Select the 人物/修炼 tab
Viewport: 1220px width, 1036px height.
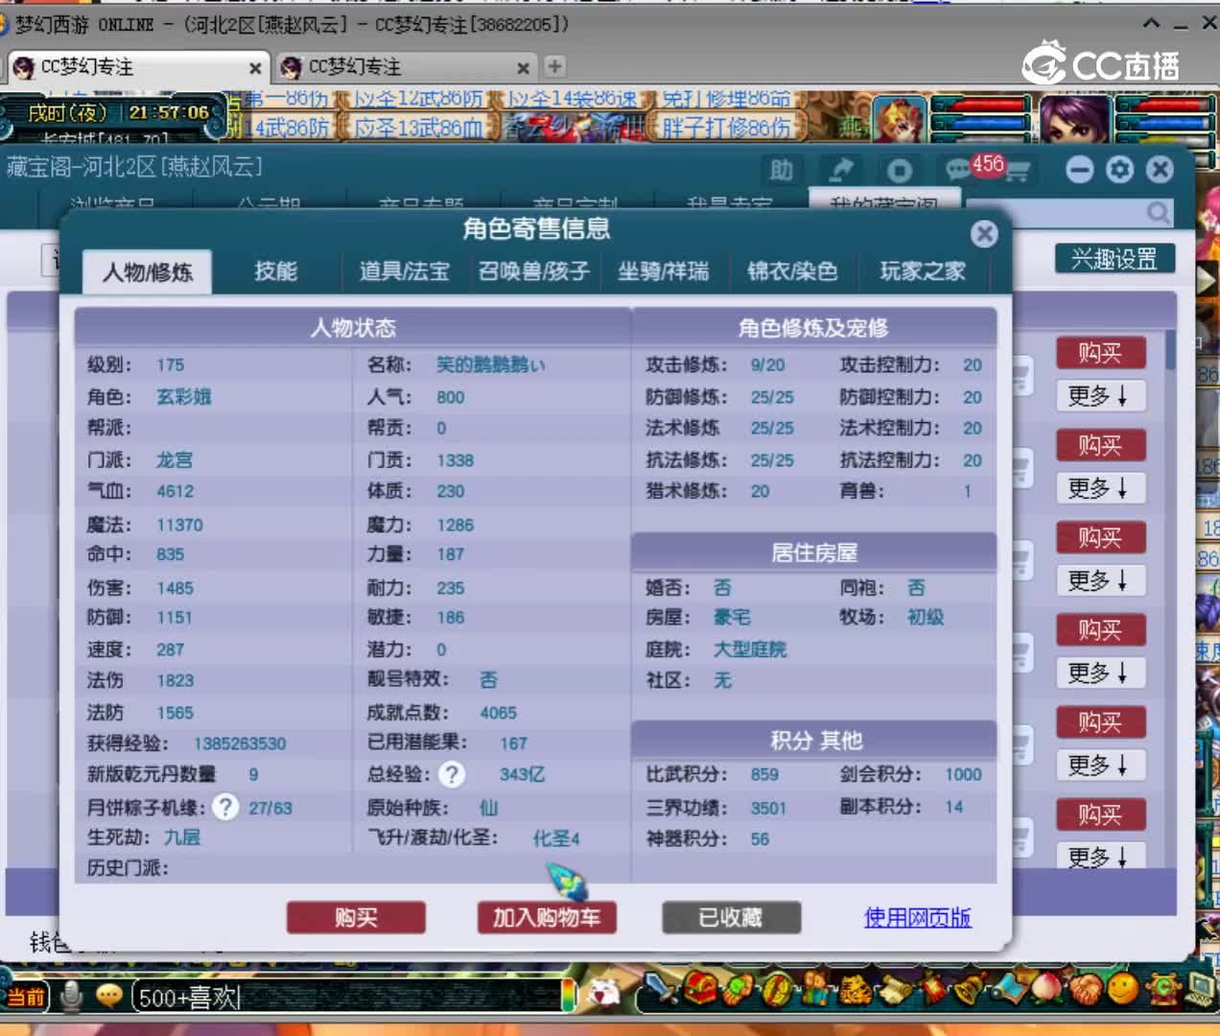coord(148,272)
